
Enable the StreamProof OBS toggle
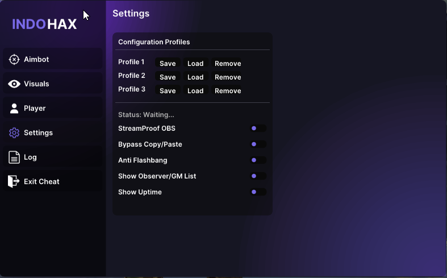(258, 128)
